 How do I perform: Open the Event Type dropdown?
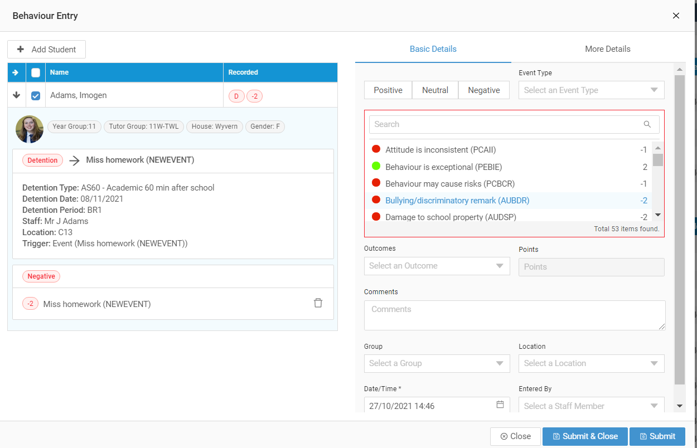[591, 90]
